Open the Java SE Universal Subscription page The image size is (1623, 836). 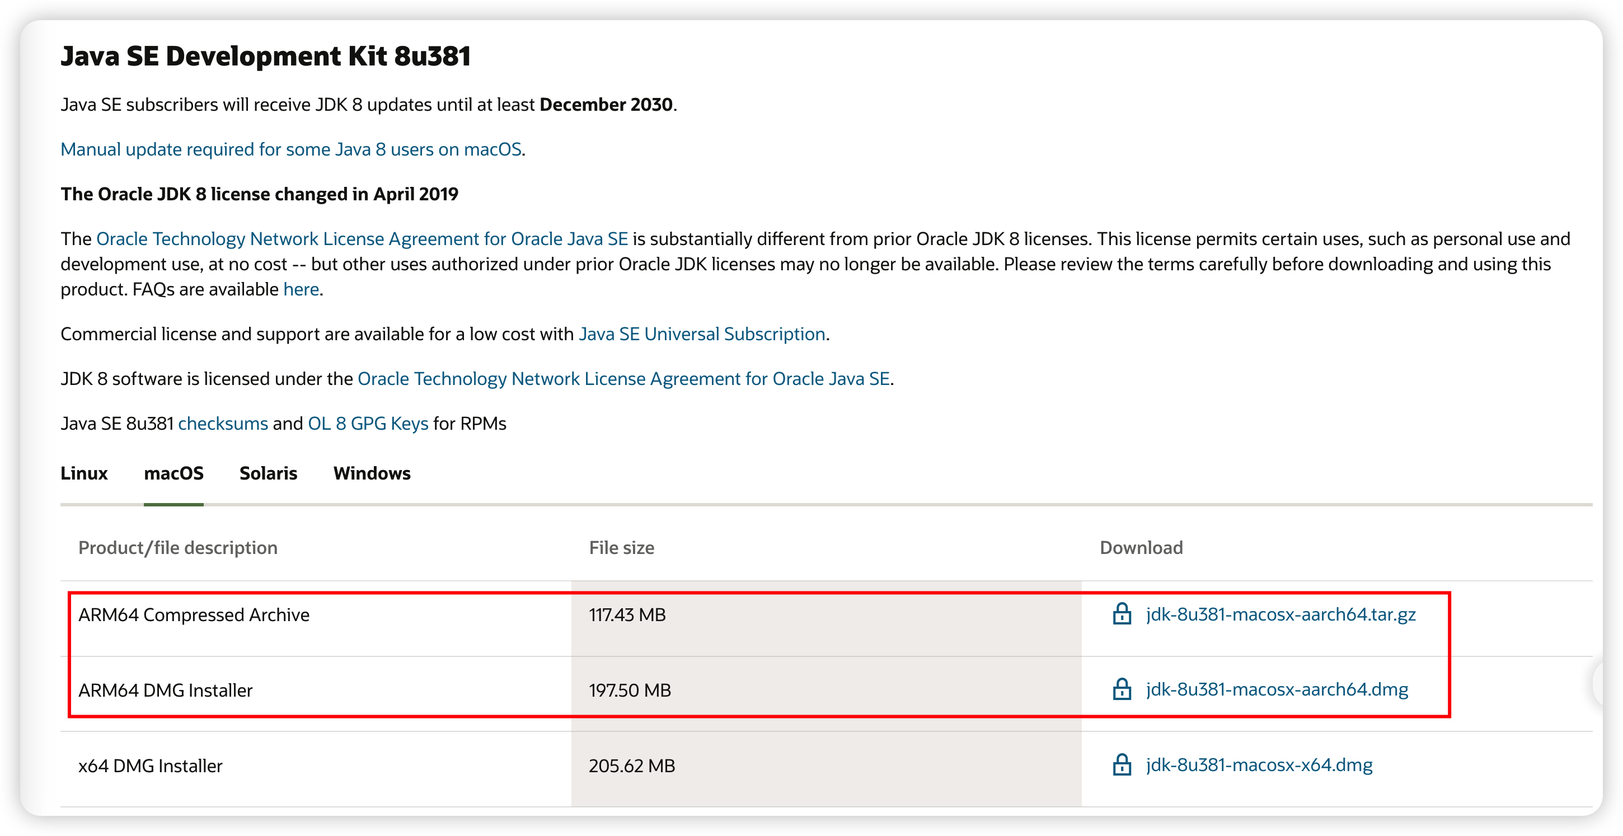click(x=701, y=334)
